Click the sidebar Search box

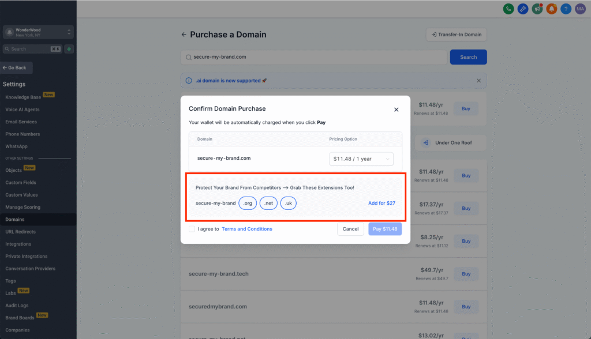coord(32,49)
